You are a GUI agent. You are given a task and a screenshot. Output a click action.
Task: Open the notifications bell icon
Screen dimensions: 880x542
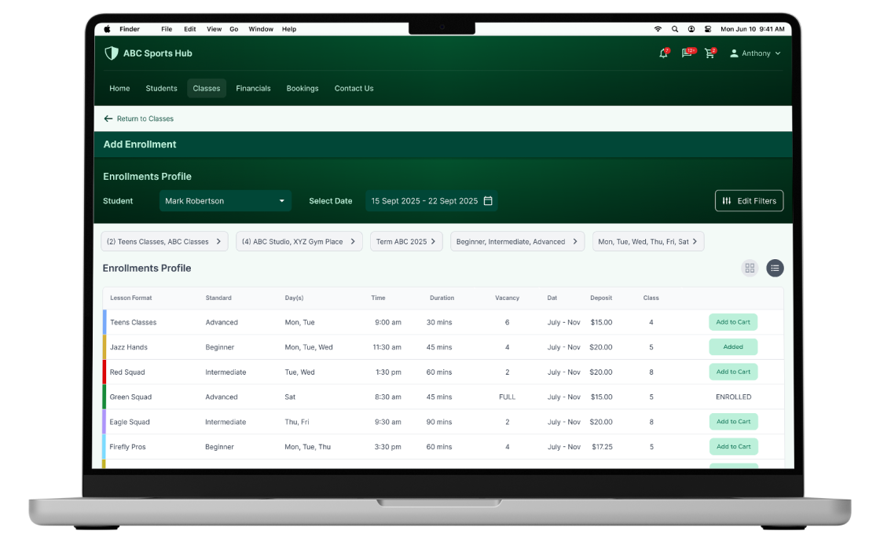click(663, 53)
